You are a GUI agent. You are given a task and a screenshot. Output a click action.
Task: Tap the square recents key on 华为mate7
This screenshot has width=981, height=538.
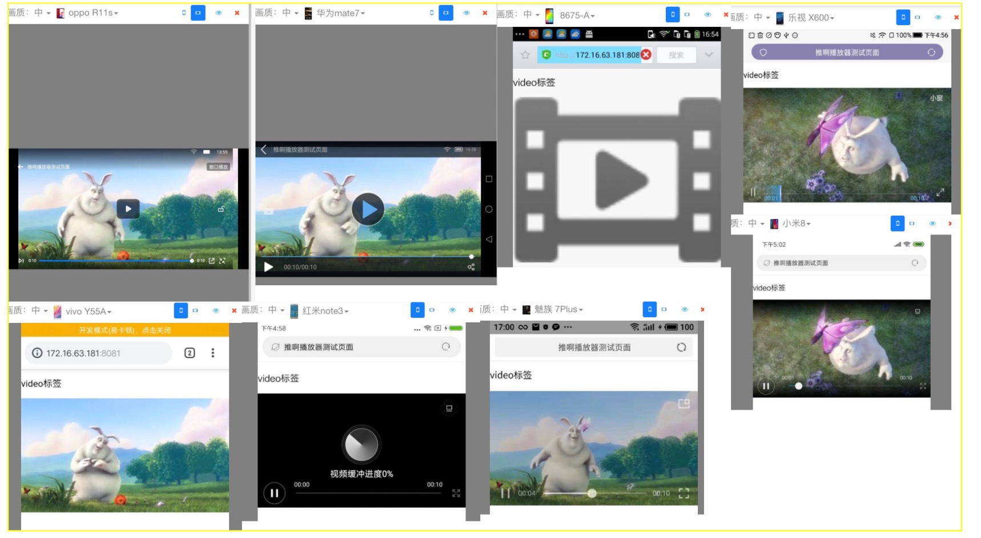(489, 179)
